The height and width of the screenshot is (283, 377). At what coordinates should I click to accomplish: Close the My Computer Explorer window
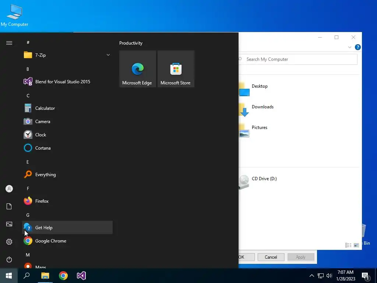tap(353, 37)
